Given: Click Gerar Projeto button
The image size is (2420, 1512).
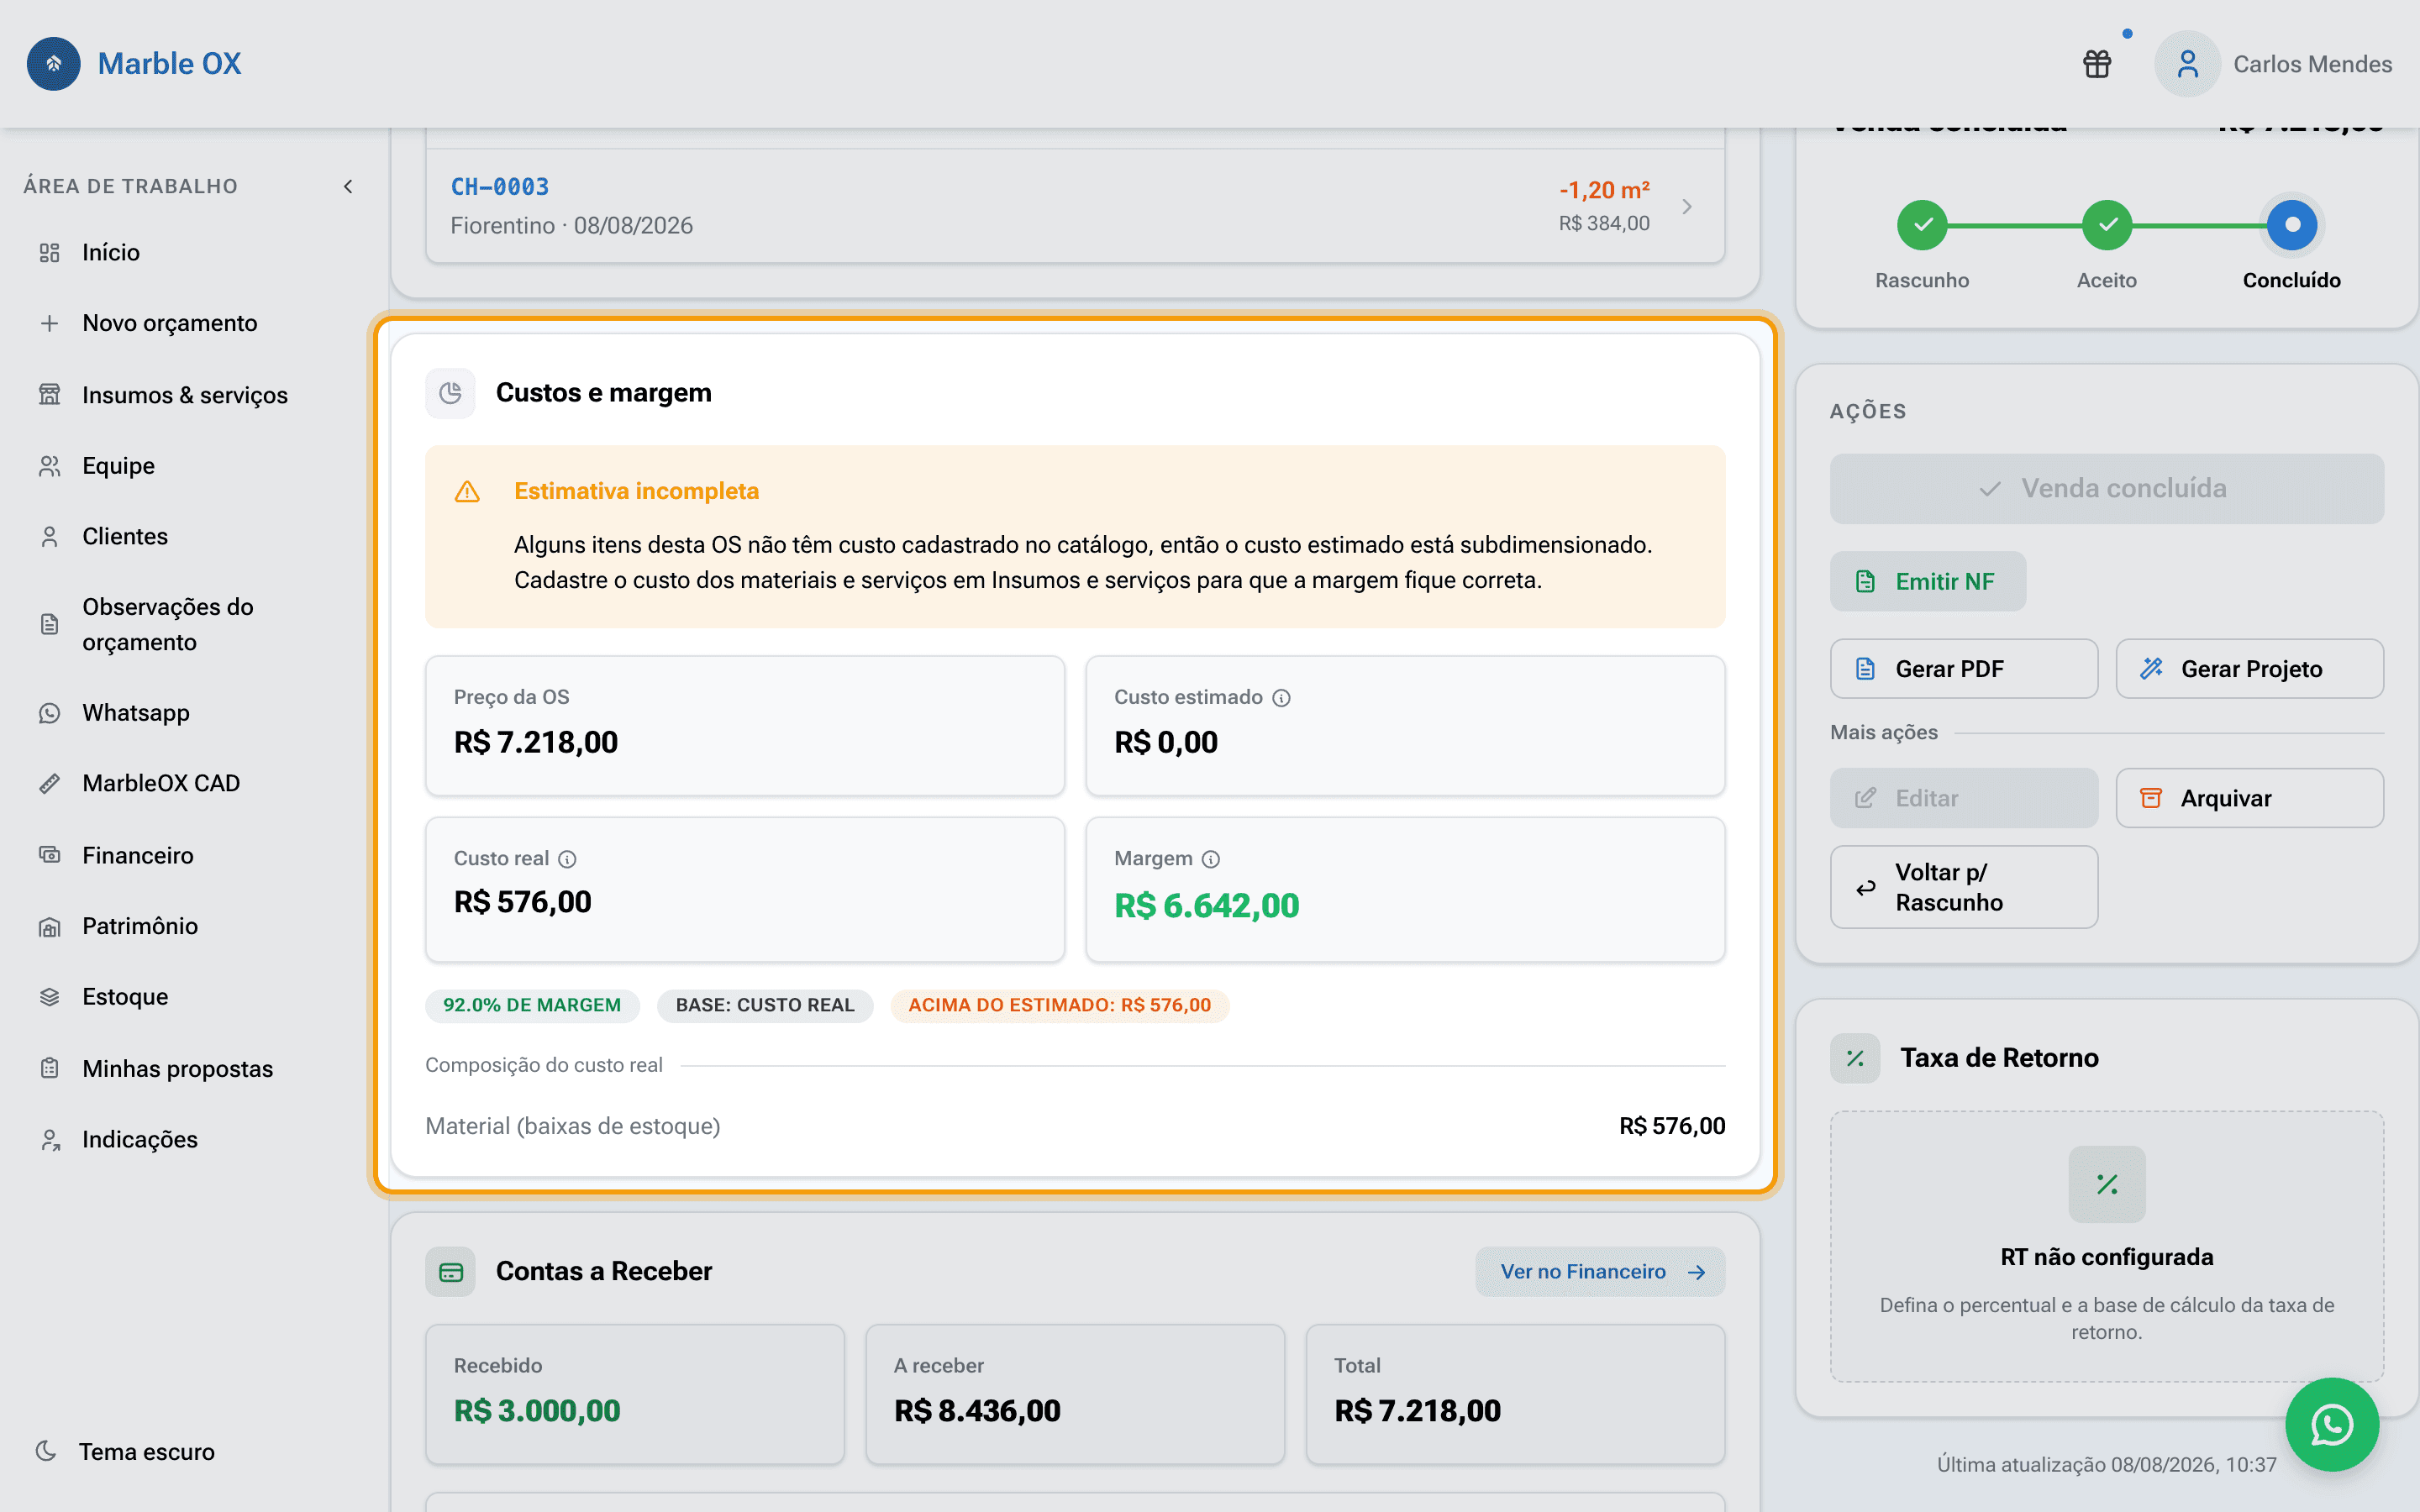Looking at the screenshot, I should 2250,669.
